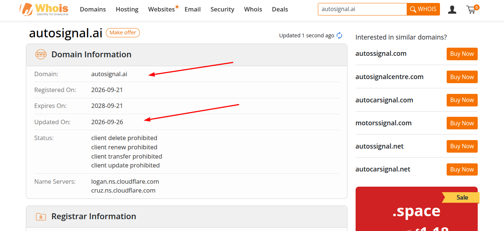Image resolution: width=504 pixels, height=231 pixels.
Task: Select name server logan.ns.cloudflare.com
Action: [x=125, y=181]
